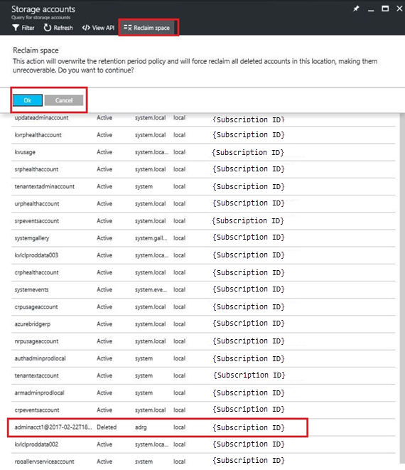
Task: Select the systemgallery account row
Action: pyautogui.click(x=203, y=238)
